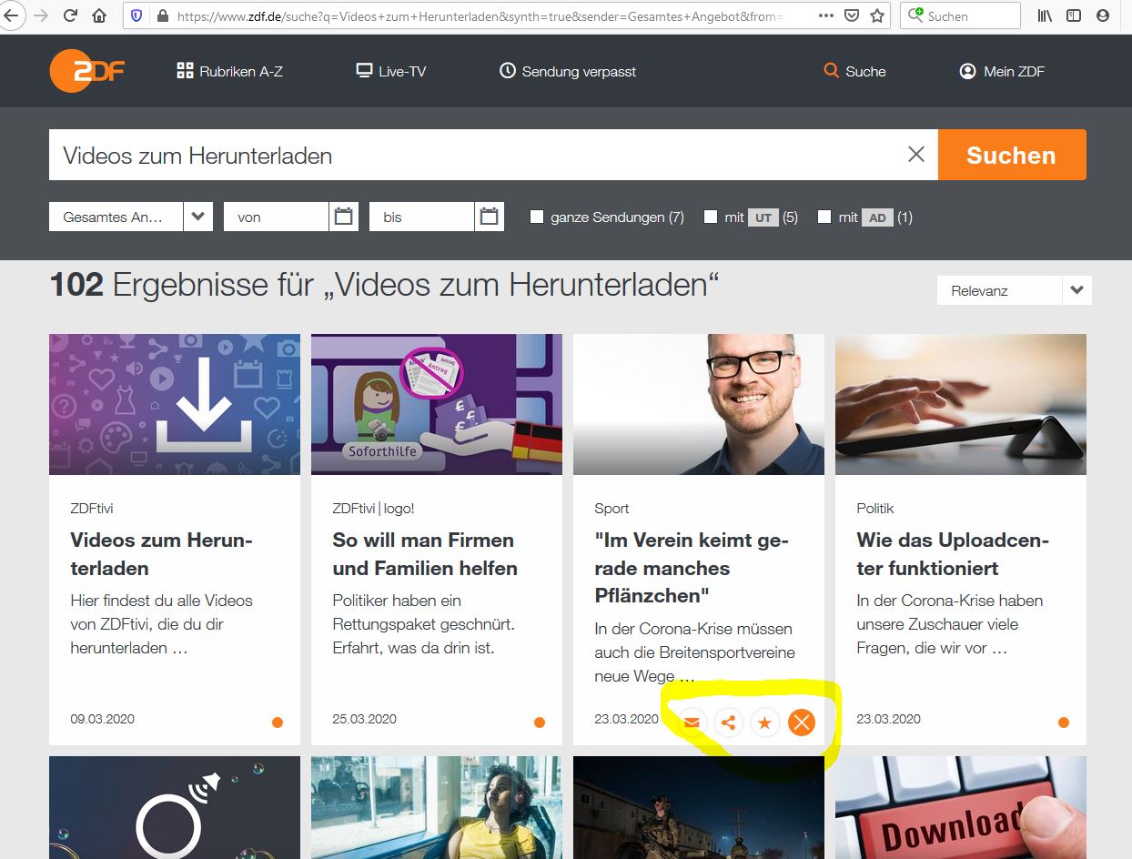Image resolution: width=1132 pixels, height=859 pixels.
Task: Open So will man Firmen und Familien helfen
Action: [x=425, y=554]
